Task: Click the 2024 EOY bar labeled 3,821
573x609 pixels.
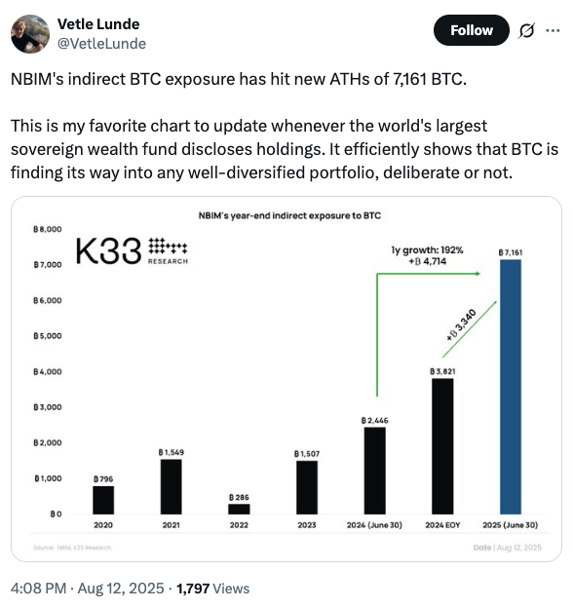Action: pyautogui.click(x=442, y=446)
